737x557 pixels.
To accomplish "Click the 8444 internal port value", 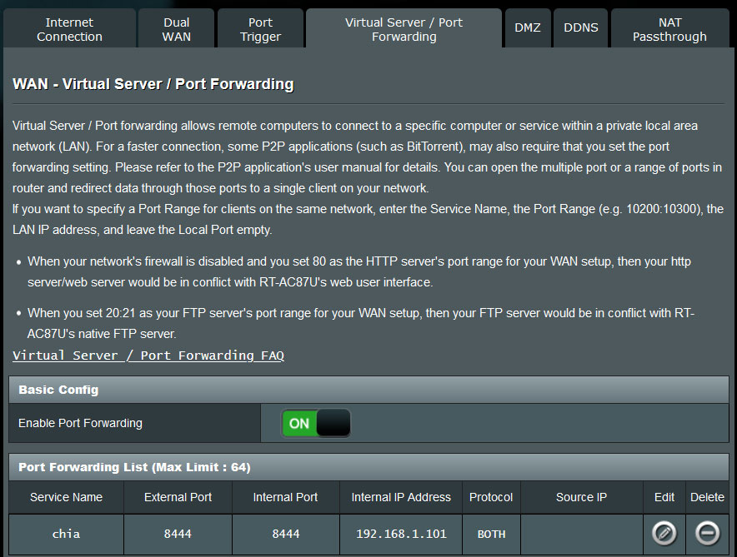I will (x=286, y=534).
